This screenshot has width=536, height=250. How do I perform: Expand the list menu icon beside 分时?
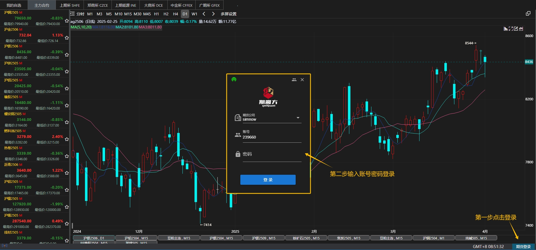73,14
